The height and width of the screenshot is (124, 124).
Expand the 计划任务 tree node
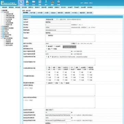pos(1,30)
